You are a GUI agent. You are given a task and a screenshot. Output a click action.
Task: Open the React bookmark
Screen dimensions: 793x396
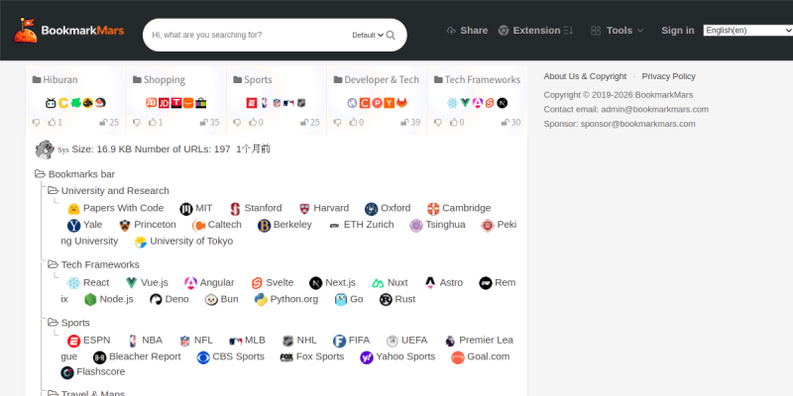pos(88,283)
